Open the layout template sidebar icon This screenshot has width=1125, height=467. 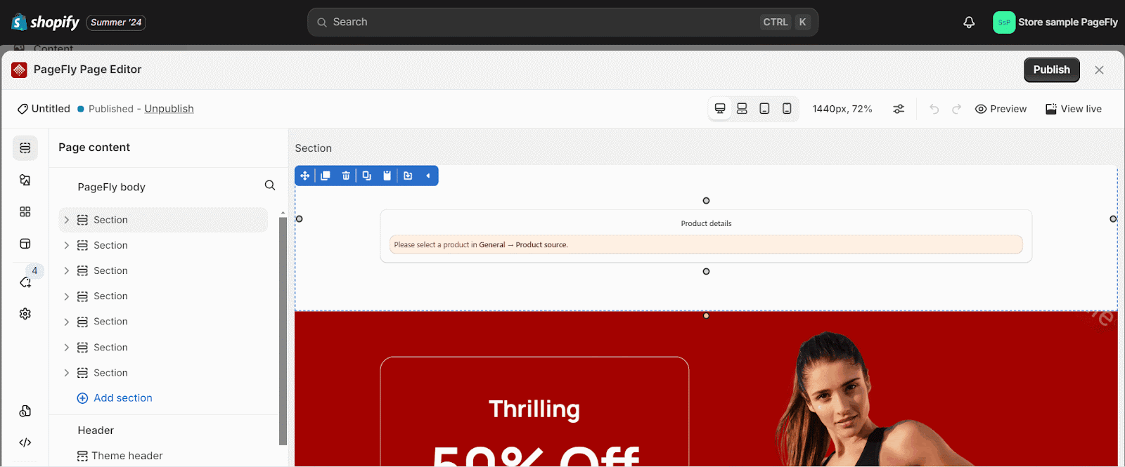click(25, 244)
